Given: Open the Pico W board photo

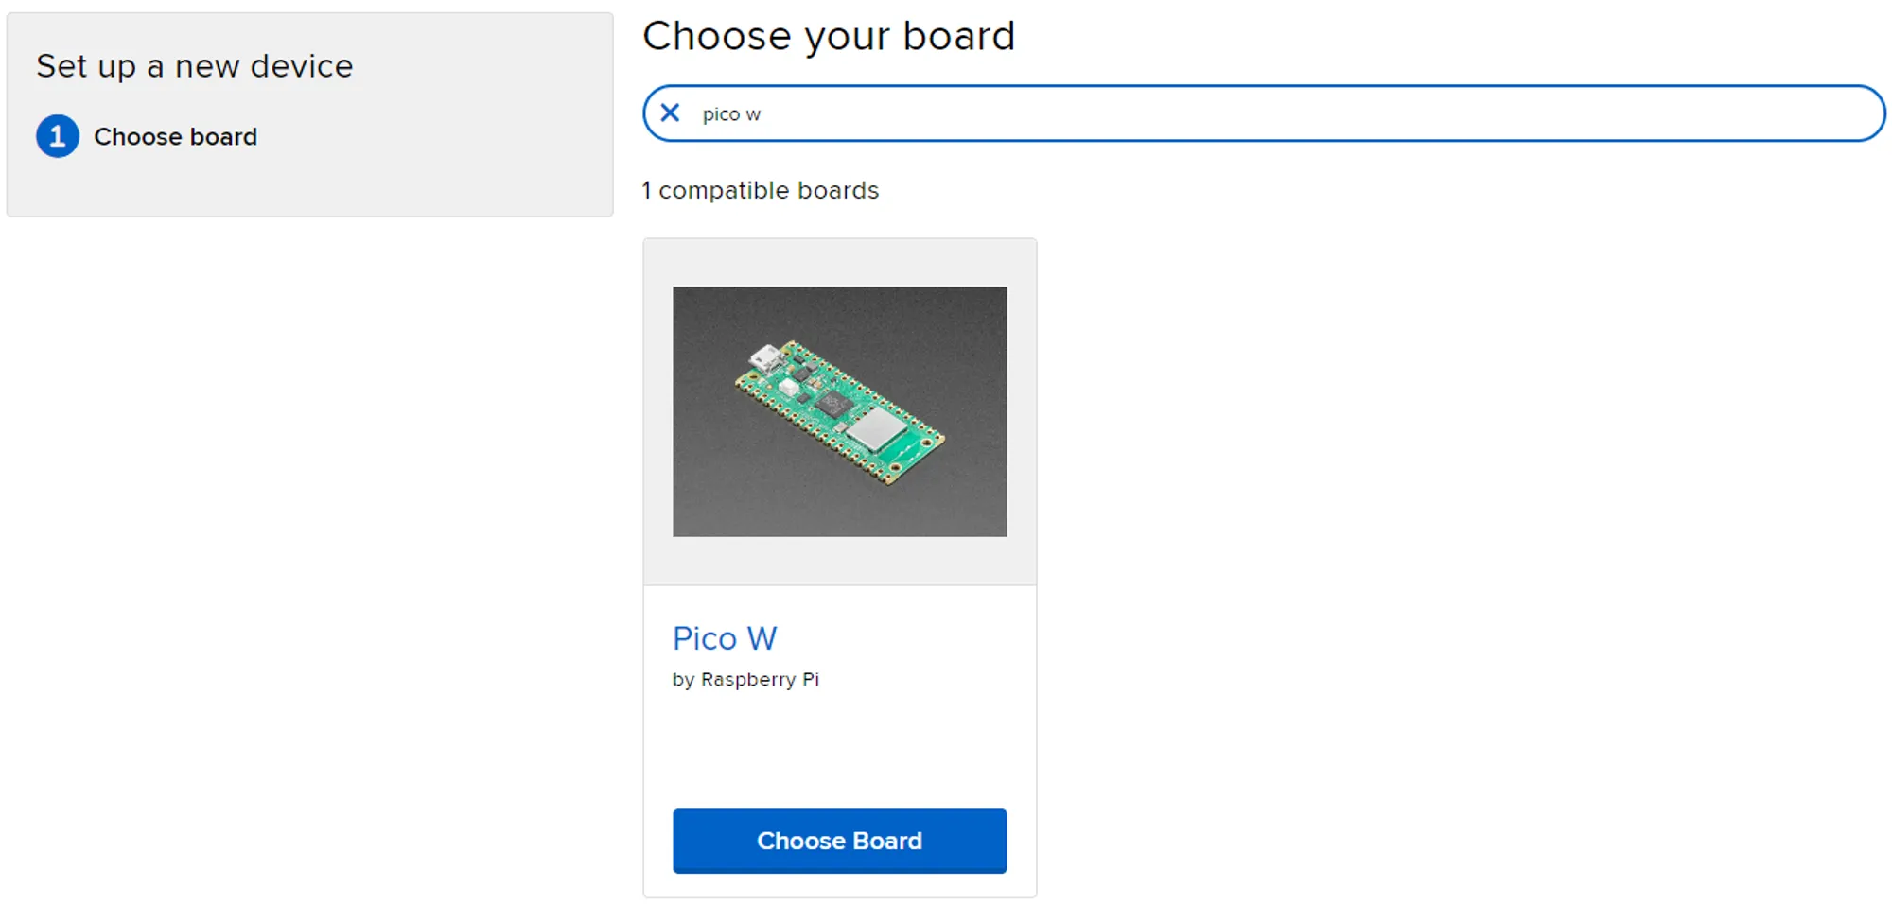Looking at the screenshot, I should (x=839, y=411).
